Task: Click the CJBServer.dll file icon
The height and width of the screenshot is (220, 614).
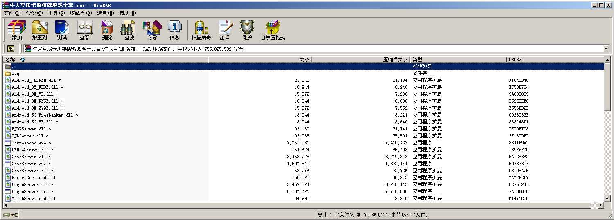Action: click(8, 136)
